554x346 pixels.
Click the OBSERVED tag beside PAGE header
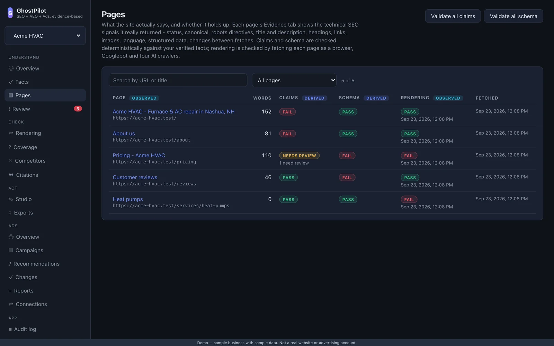coord(144,98)
